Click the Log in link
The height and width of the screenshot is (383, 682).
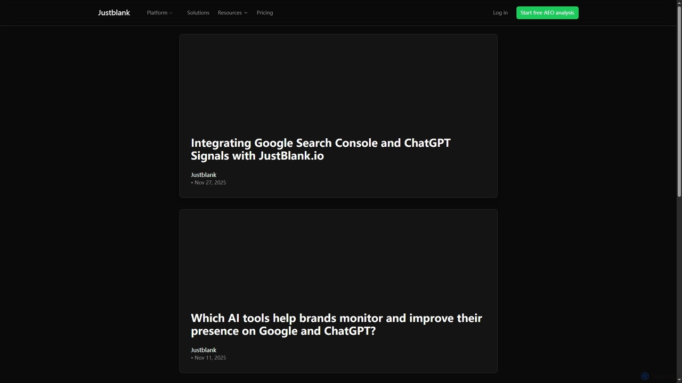coord(500,13)
